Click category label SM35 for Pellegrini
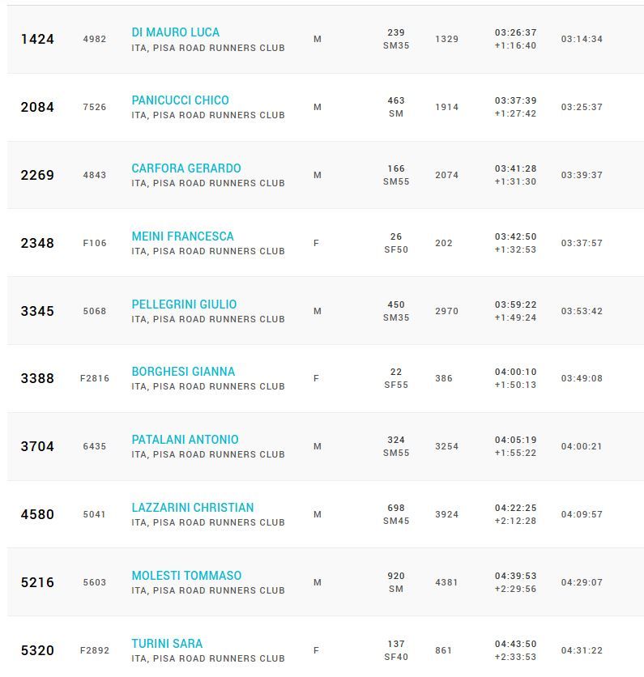 point(396,317)
